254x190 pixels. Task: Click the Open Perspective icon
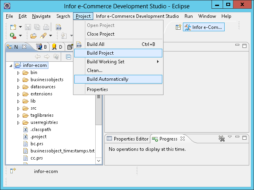178,27
